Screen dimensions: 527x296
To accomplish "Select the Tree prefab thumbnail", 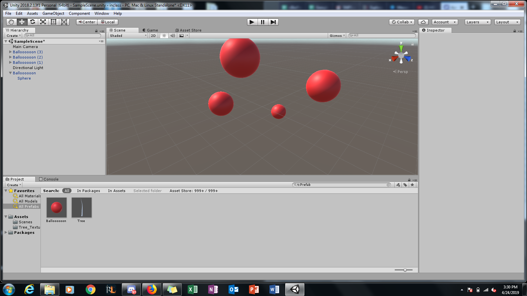I will click(81, 208).
